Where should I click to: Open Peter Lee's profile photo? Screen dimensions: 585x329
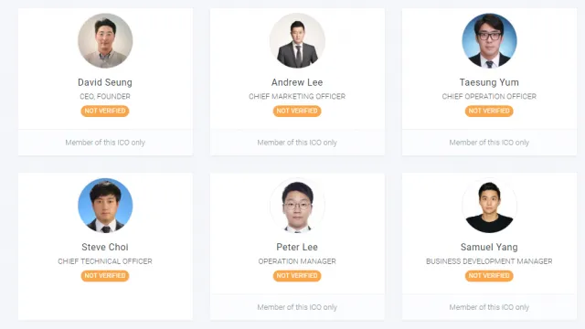297,206
